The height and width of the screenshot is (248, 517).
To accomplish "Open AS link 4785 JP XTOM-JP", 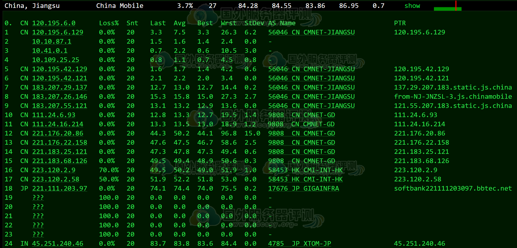I will click(x=300, y=243).
